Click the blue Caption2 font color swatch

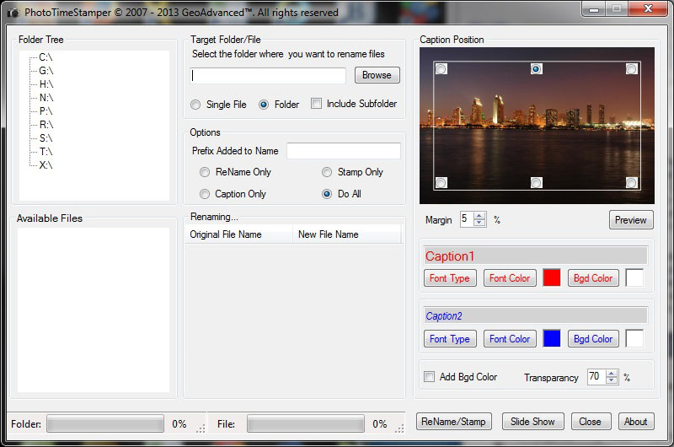pyautogui.click(x=552, y=338)
